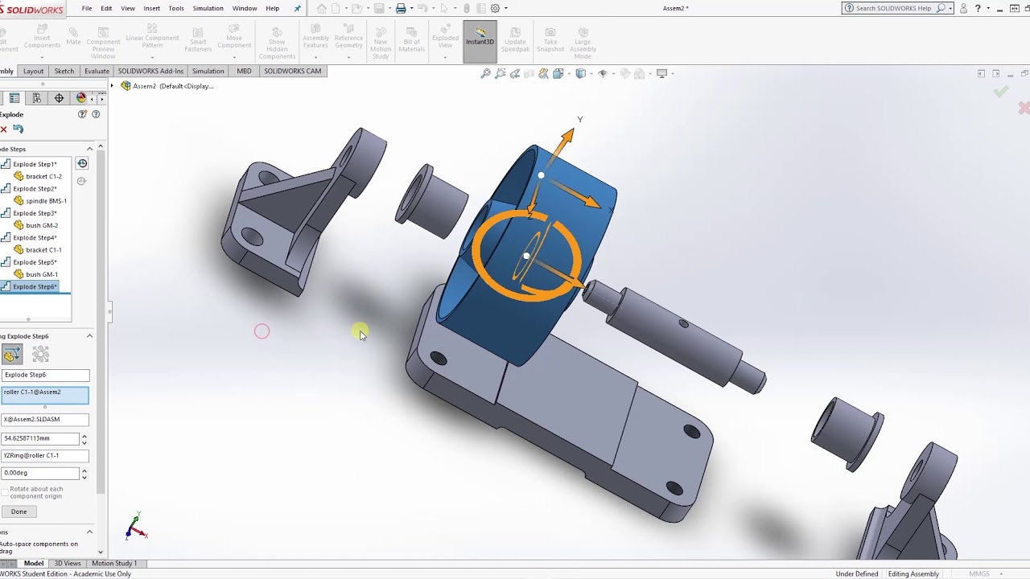Select spindle BMS-1 in steps list

[46, 201]
